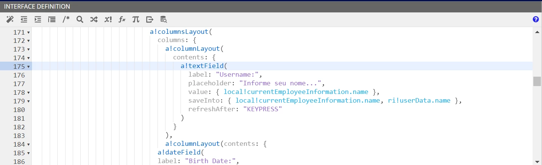Click the INTERFACE DEFINITION header title

pos(37,6)
